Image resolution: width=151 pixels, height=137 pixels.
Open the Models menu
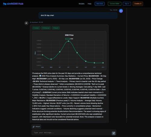click(x=82, y=4)
